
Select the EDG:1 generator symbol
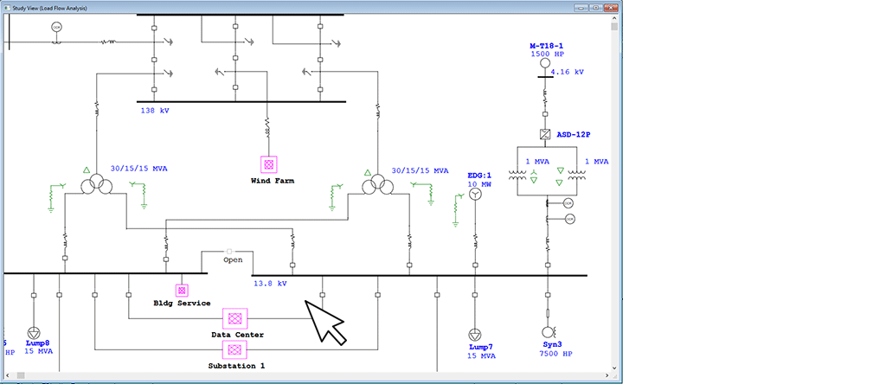(x=474, y=195)
